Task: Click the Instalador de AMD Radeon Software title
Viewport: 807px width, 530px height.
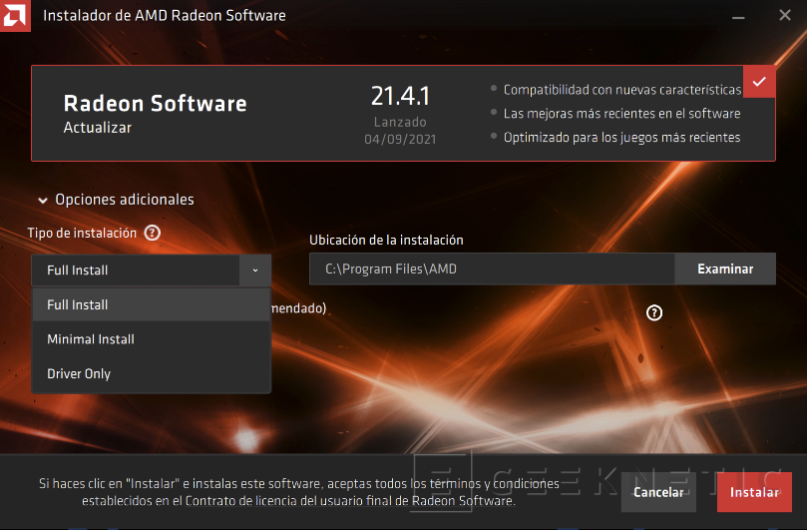Action: click(164, 16)
